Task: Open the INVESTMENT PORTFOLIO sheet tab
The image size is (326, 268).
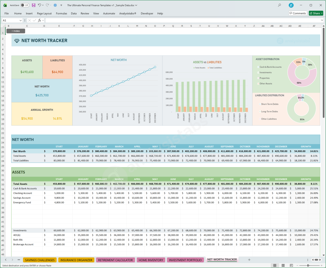Action: pyautogui.click(x=185, y=259)
